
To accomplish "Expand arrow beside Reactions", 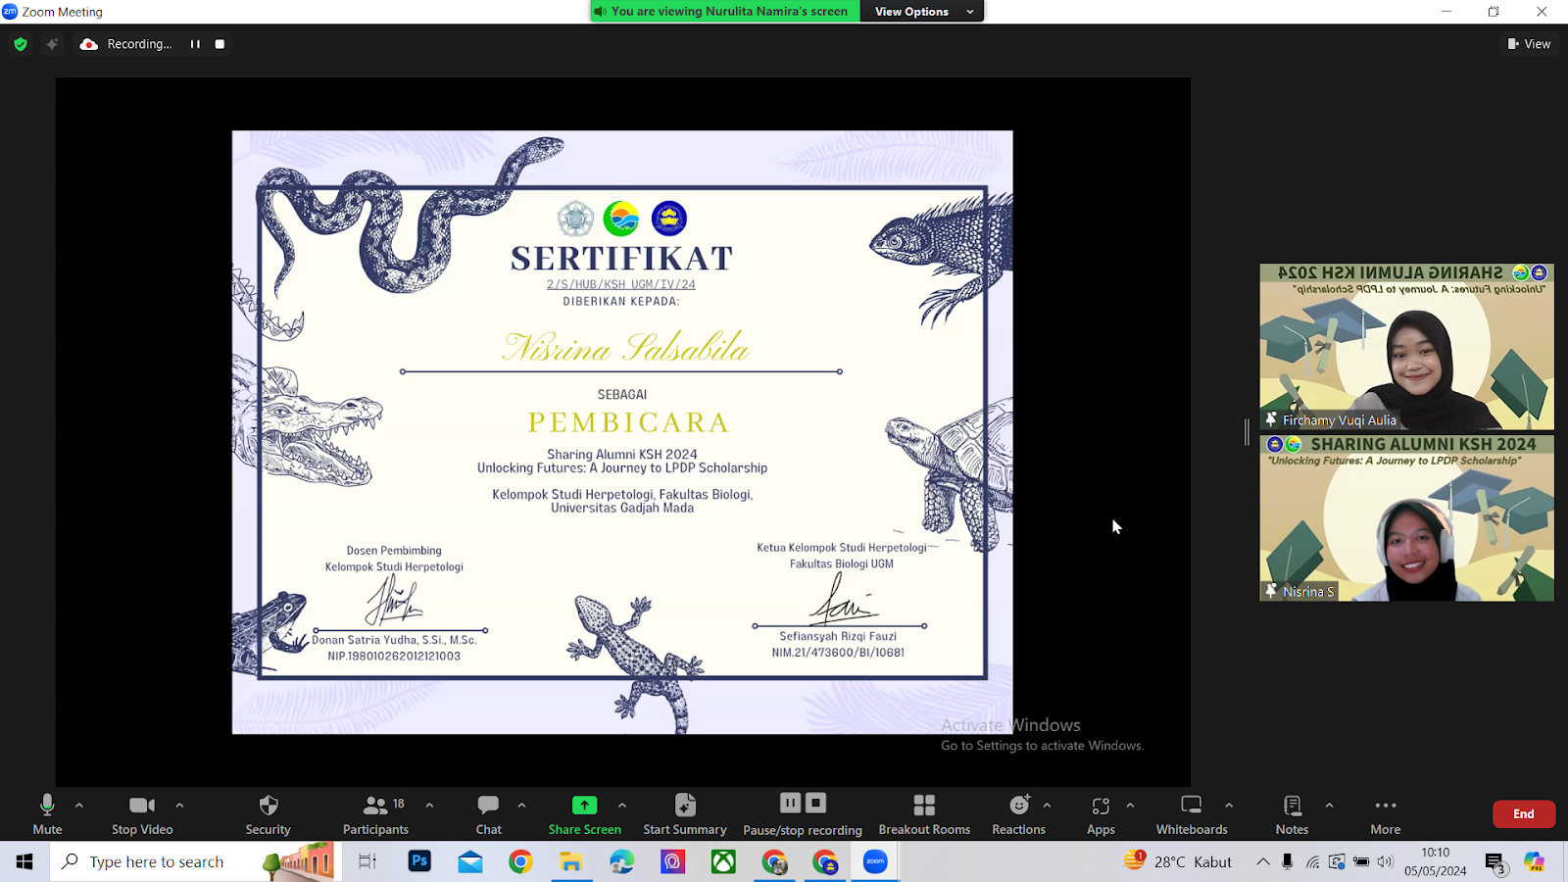I will [1047, 806].
